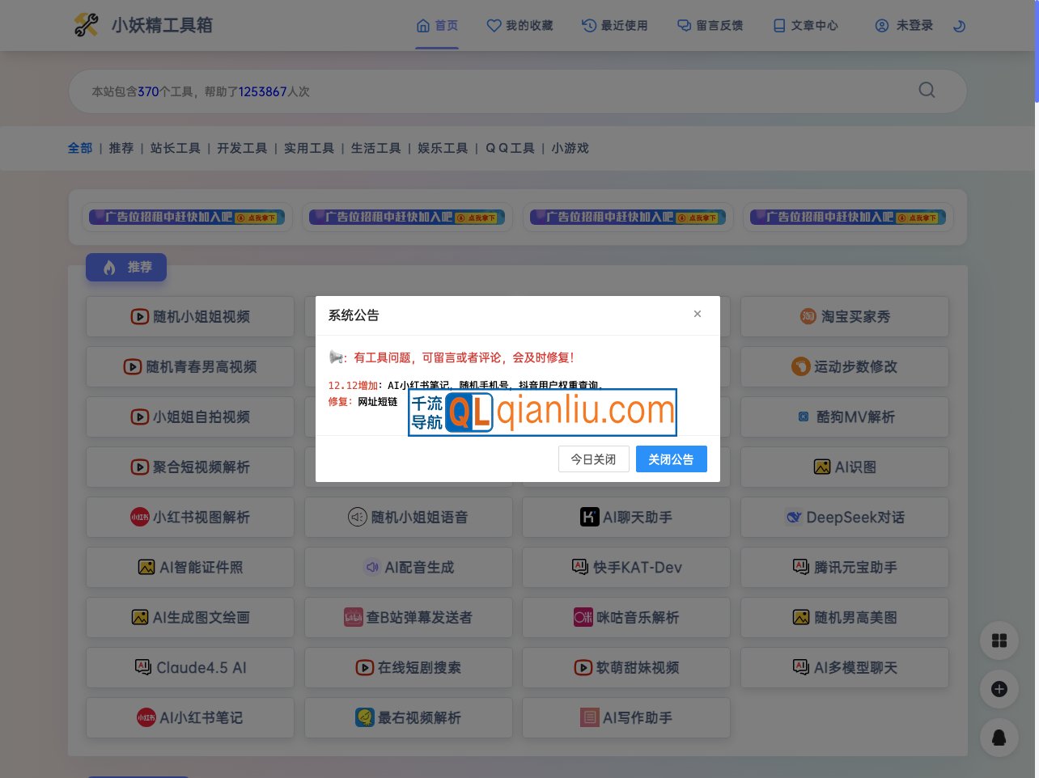
Task: Open the 小红书视图解析 tool
Action: 189,517
